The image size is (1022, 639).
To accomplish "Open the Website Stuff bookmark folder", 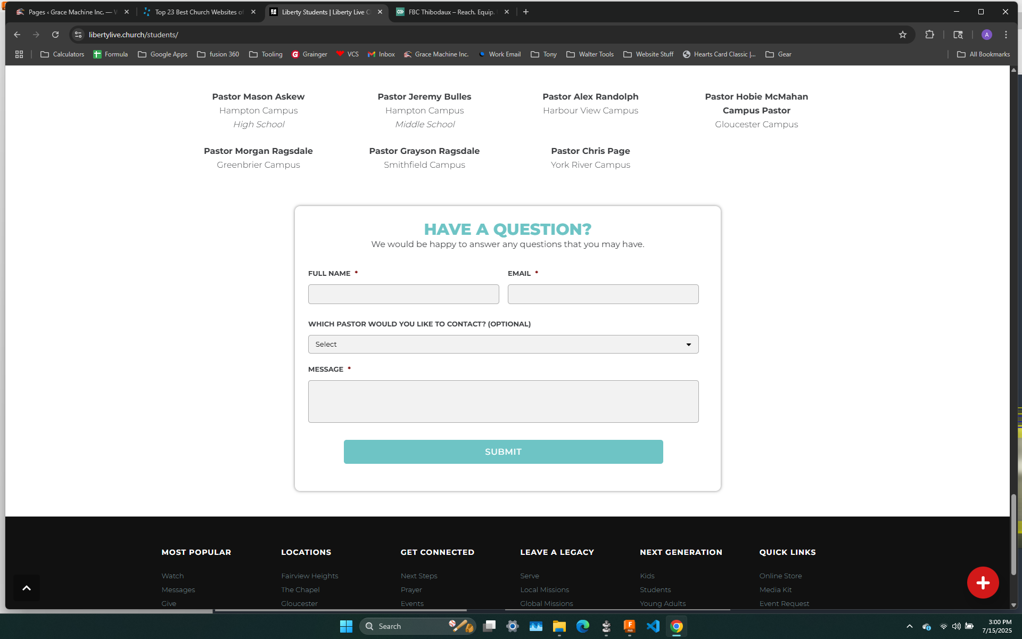I will pos(648,54).
